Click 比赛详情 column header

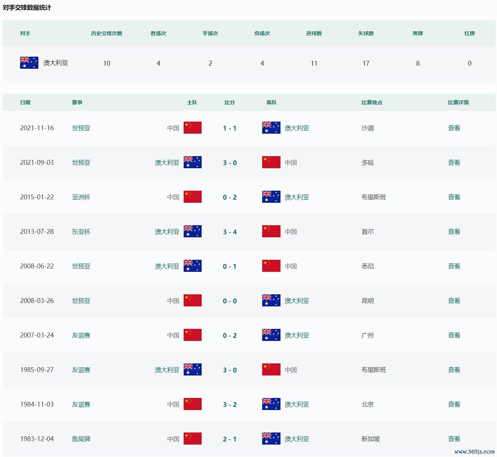click(458, 103)
